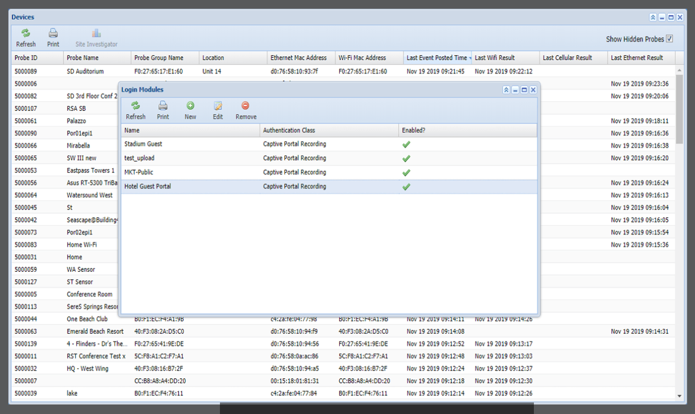Create a New login module
695x414 pixels.
pos(190,110)
